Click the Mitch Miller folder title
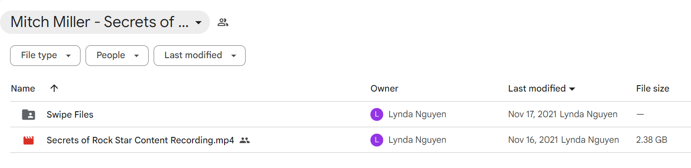 (100, 22)
